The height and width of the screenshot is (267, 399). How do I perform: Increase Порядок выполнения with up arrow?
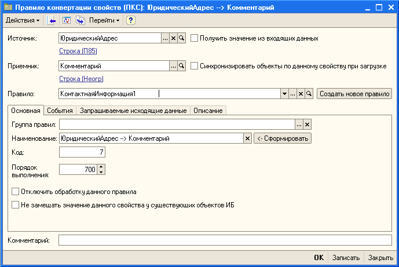[101, 167]
